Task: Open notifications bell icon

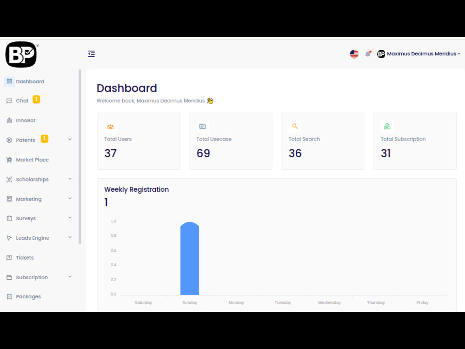Action: pos(368,54)
